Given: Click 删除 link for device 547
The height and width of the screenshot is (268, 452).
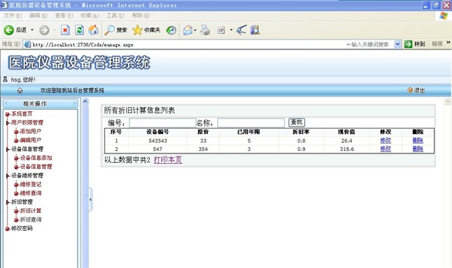Looking at the screenshot, I should pos(418,149).
